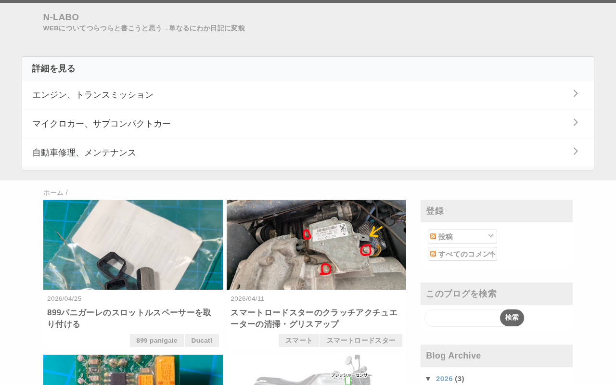The width and height of the screenshot is (616, 385).
Task: Click the RSS icon beside すべてのコメント
Action: coord(433,254)
